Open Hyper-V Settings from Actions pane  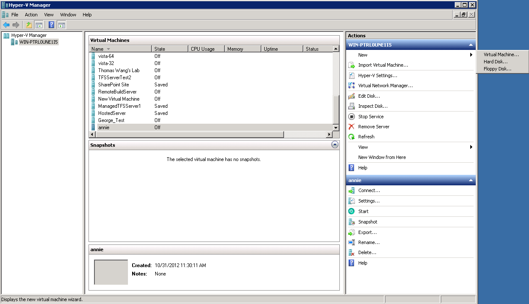377,75
